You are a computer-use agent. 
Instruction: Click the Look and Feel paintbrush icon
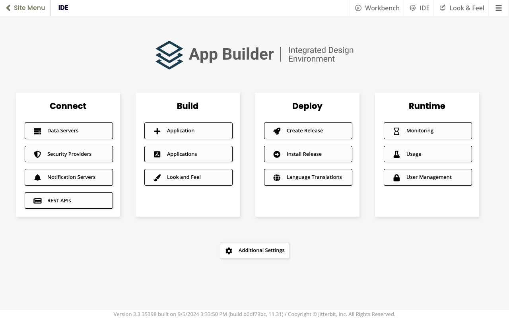pyautogui.click(x=157, y=178)
